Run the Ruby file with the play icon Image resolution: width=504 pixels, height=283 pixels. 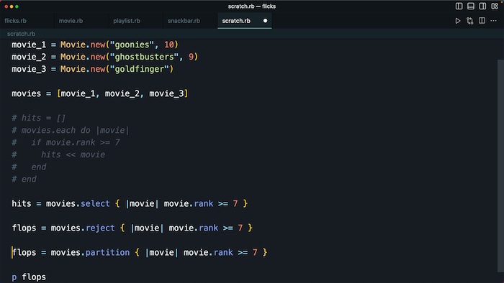pos(458,21)
